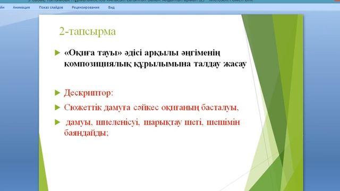
Task: Select the slide title 2-тапсырма
Action: point(87,31)
